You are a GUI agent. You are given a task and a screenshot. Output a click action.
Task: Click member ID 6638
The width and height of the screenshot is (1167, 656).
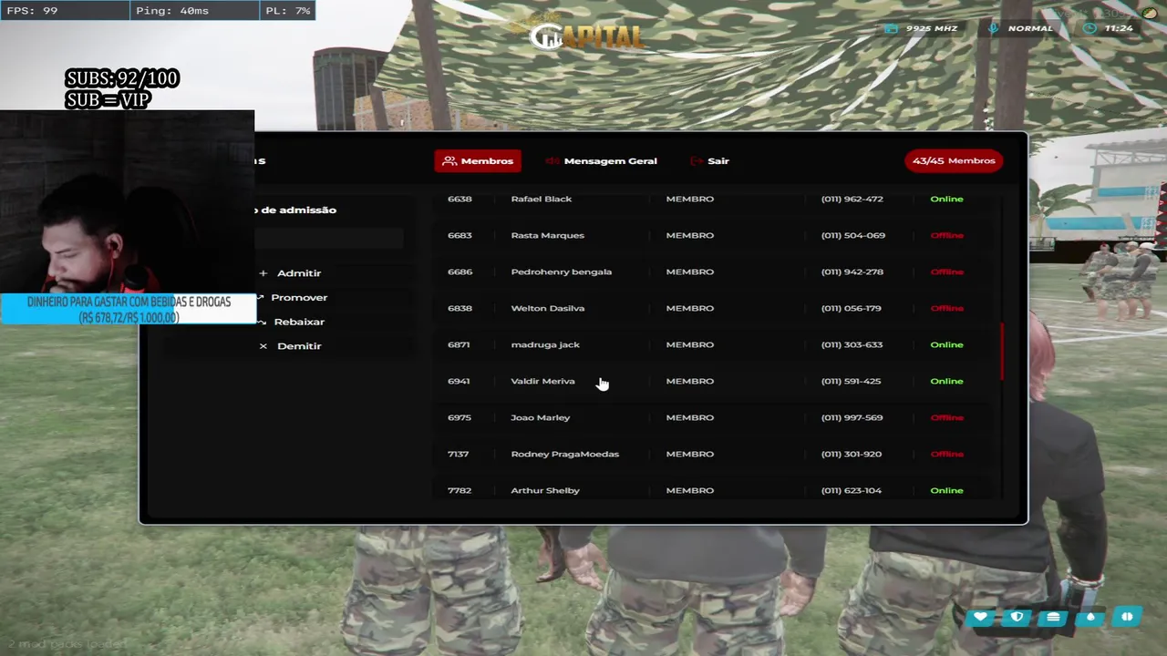click(460, 199)
